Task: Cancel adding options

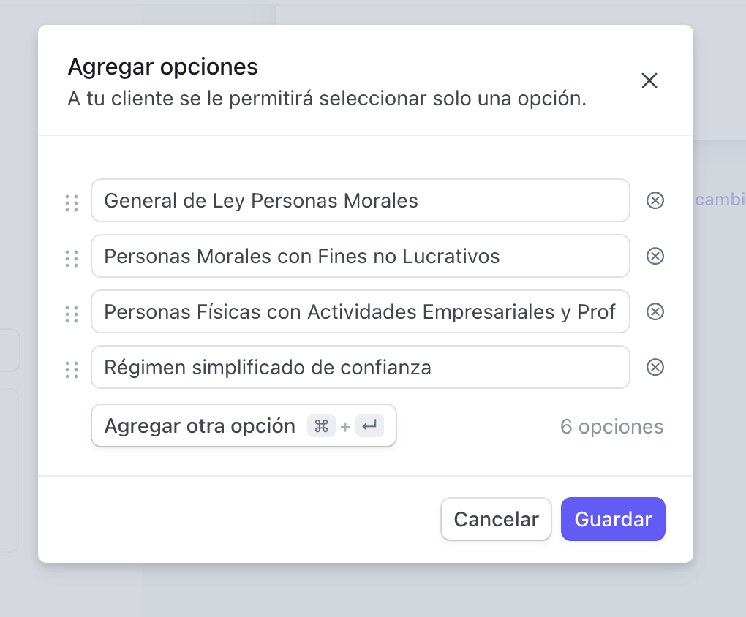Action: coord(496,519)
